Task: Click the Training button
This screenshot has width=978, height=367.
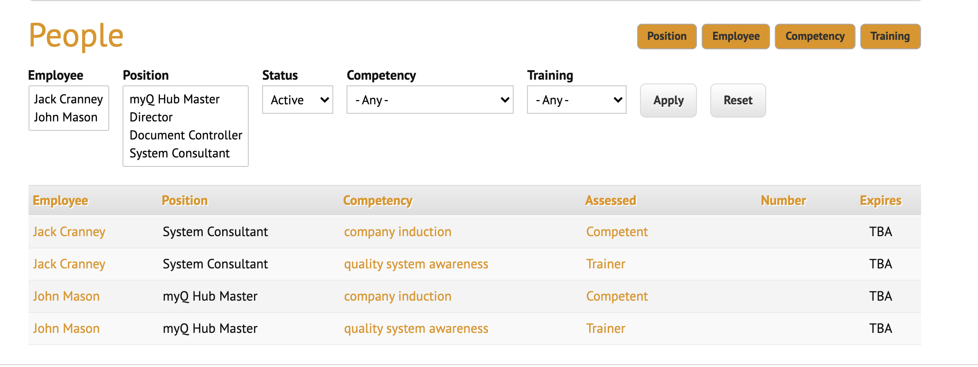Action: point(890,37)
